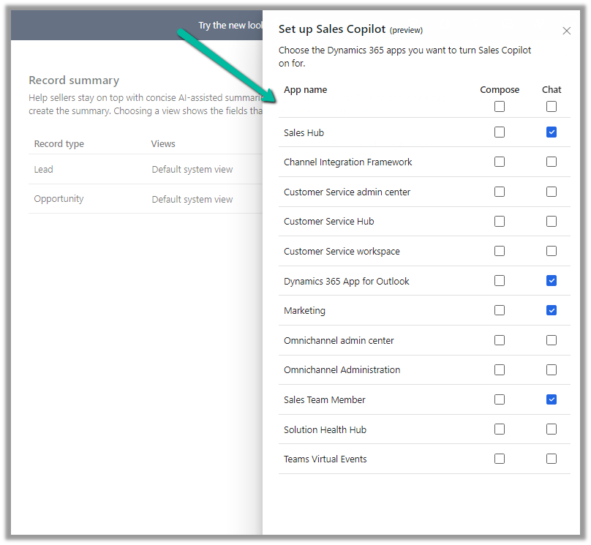The width and height of the screenshot is (591, 545).
Task: Open the Opportunity Default system view
Action: point(192,199)
